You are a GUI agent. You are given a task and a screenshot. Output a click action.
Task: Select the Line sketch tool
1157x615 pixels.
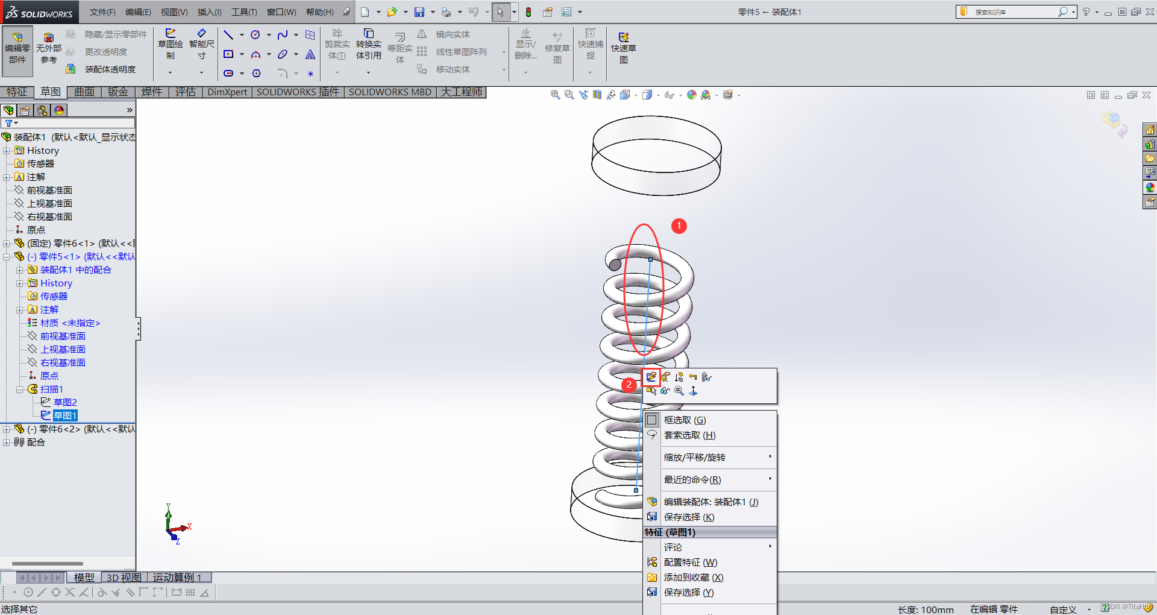point(228,35)
